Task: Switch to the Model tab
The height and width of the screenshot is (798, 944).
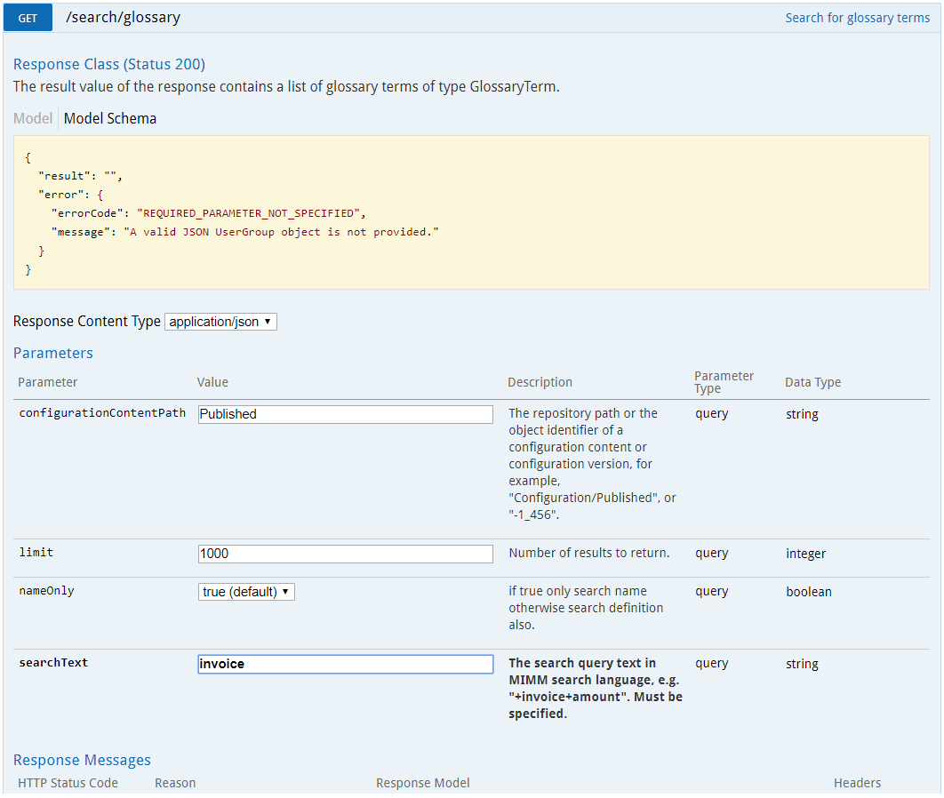Action: 33,118
